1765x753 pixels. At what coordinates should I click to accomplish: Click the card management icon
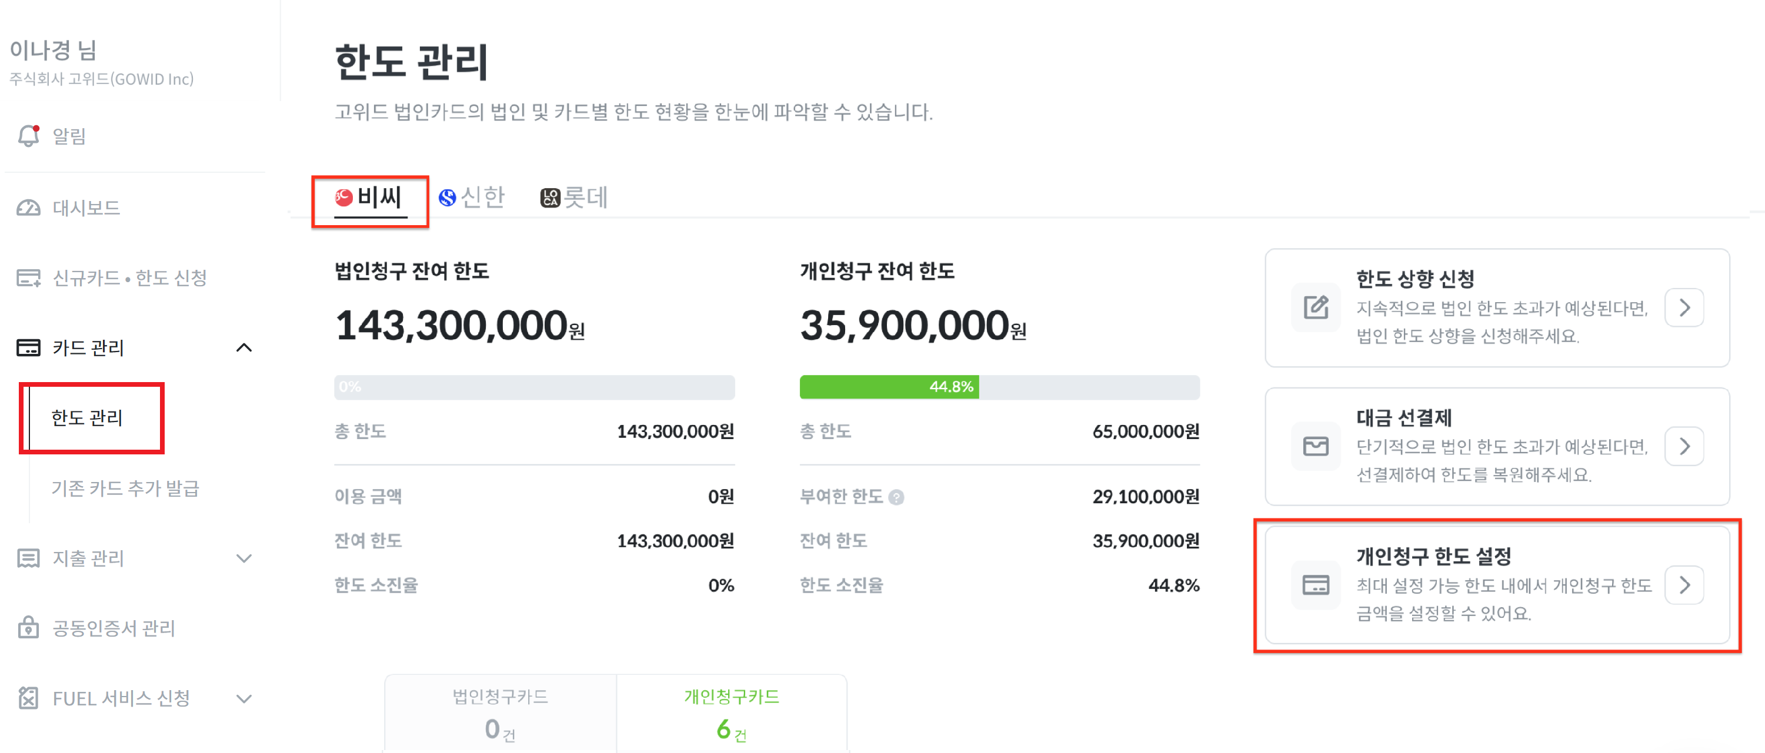(28, 348)
